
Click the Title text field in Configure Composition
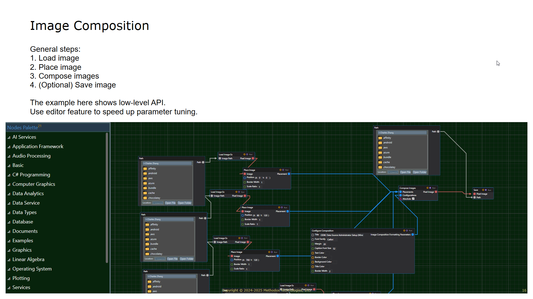tap(342, 235)
